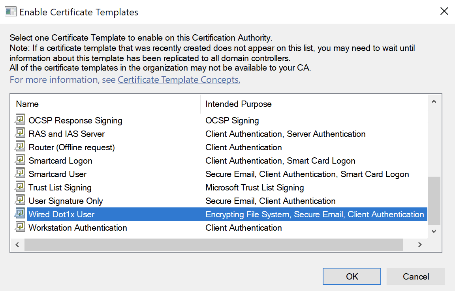Click the Smartcard Logon template icon
Screen dimensions: 455x291
pos(20,160)
